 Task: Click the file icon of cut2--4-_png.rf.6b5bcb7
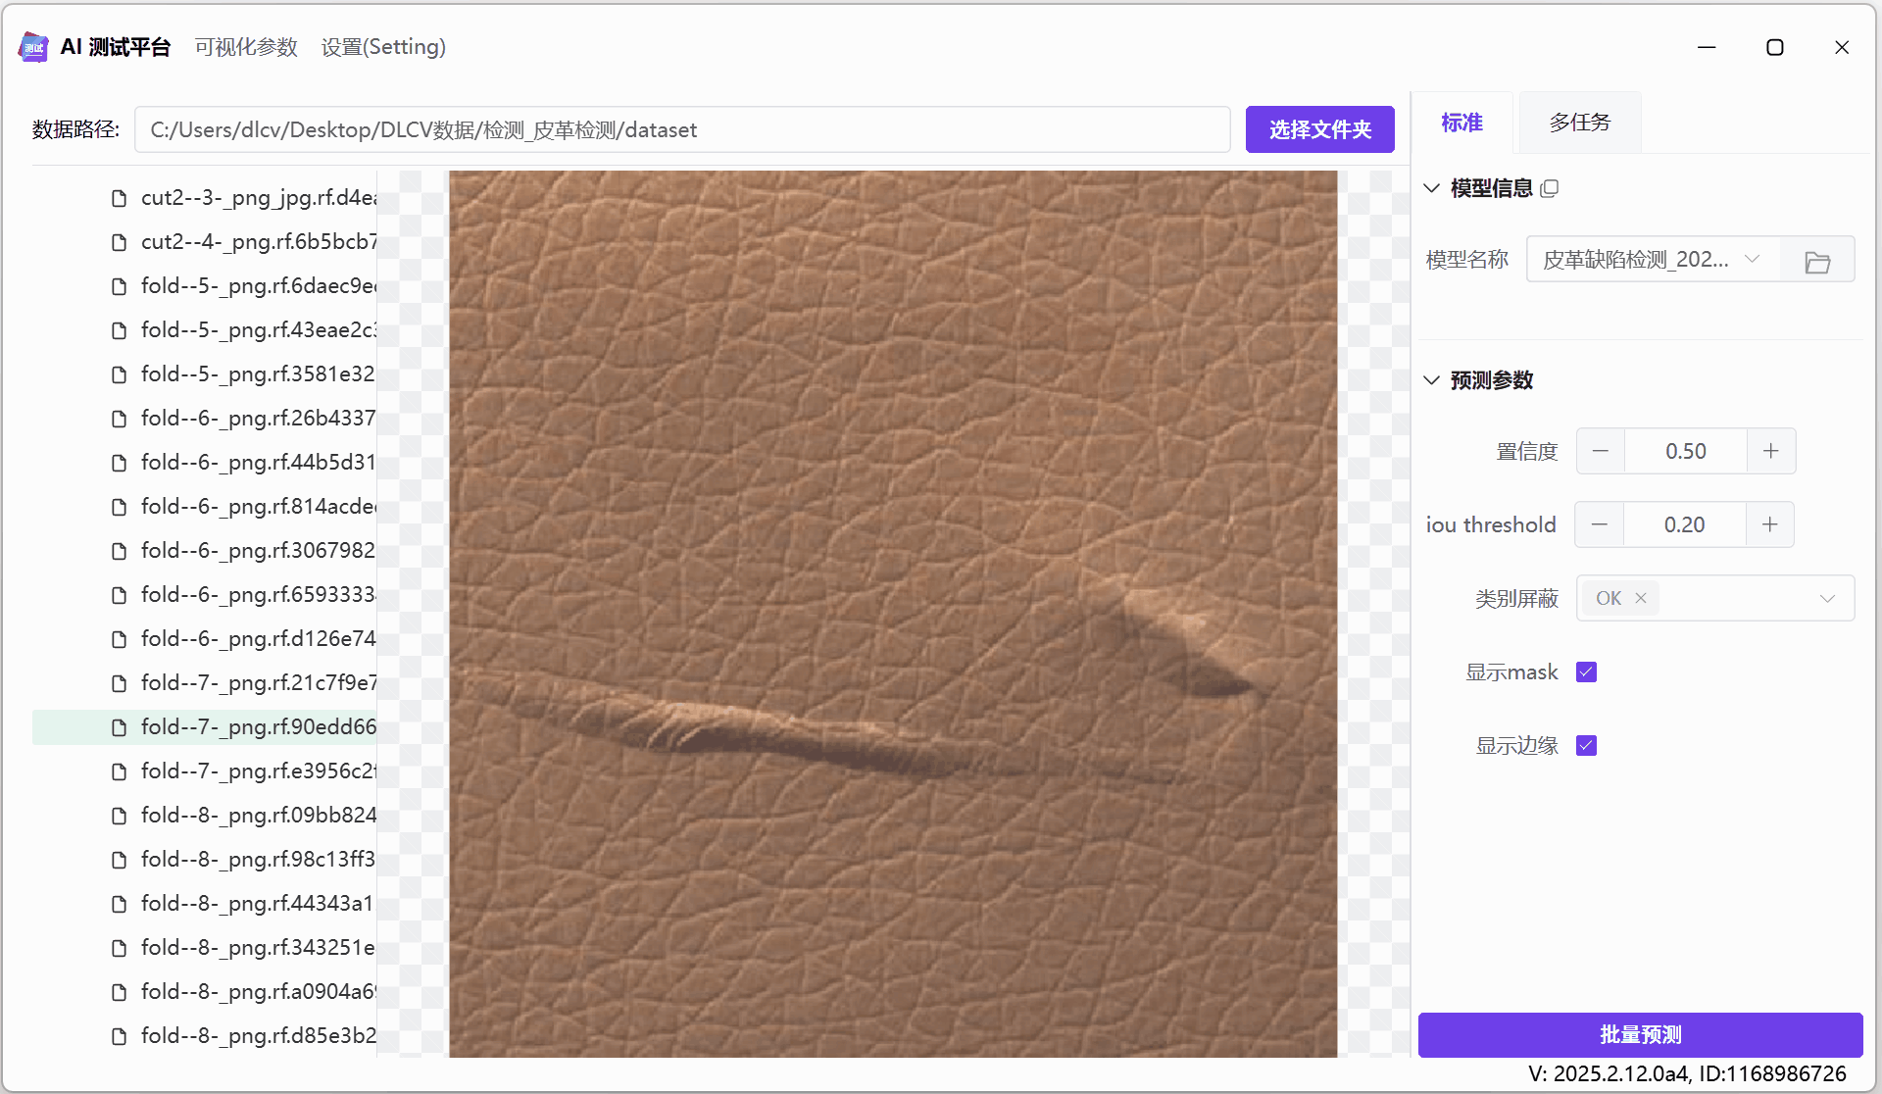[x=120, y=242]
